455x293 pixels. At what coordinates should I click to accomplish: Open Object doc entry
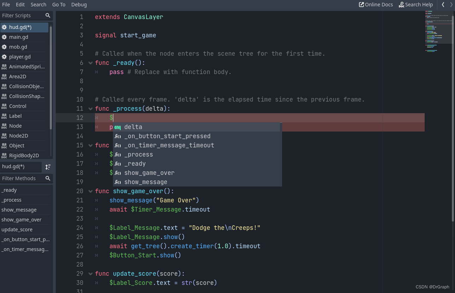[x=24, y=146]
